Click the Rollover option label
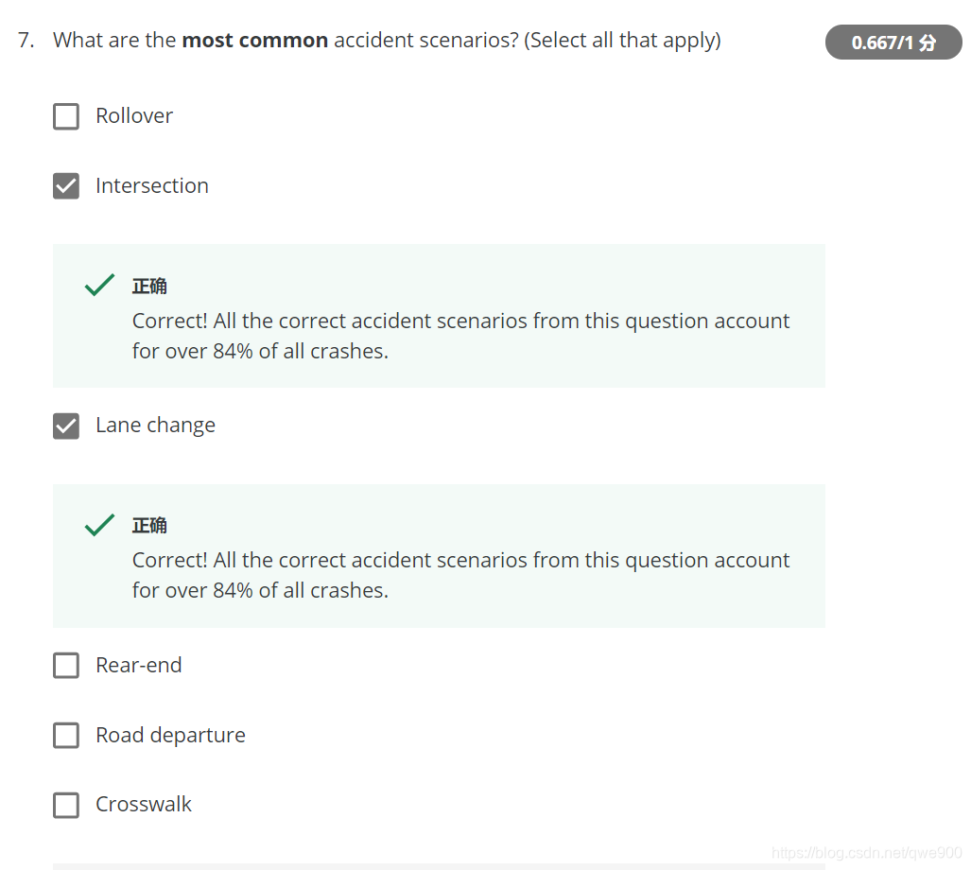This screenshot has width=971, height=870. click(134, 115)
